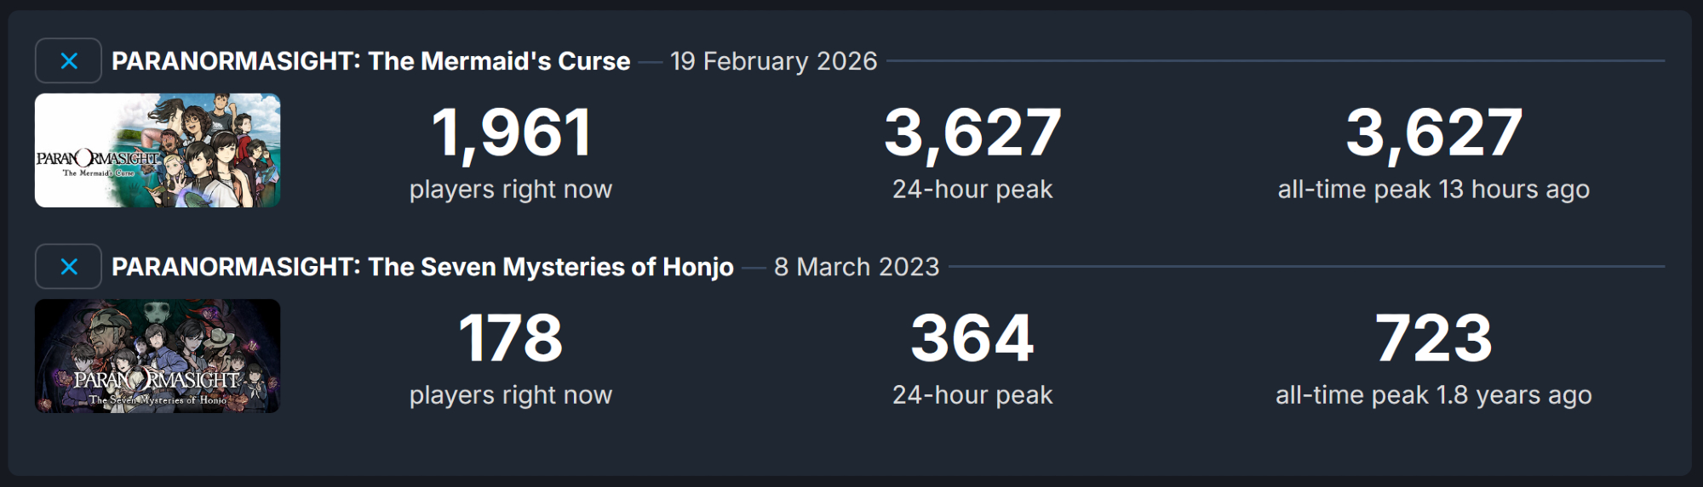Click the 3,627 24-hour peak number
The image size is (1703, 487).
[x=972, y=133]
